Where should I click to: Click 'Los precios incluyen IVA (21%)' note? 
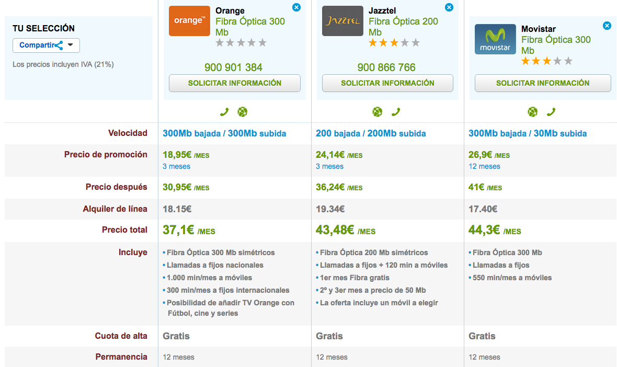(63, 64)
